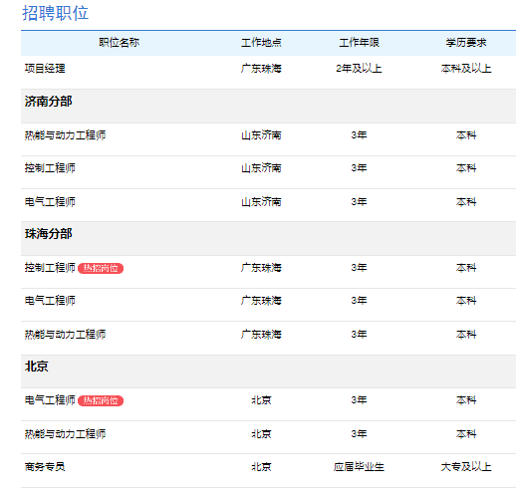Viewport: 516px width, 496px height.
Task: Select 本科及以上 education cell
Action: pyautogui.click(x=466, y=69)
